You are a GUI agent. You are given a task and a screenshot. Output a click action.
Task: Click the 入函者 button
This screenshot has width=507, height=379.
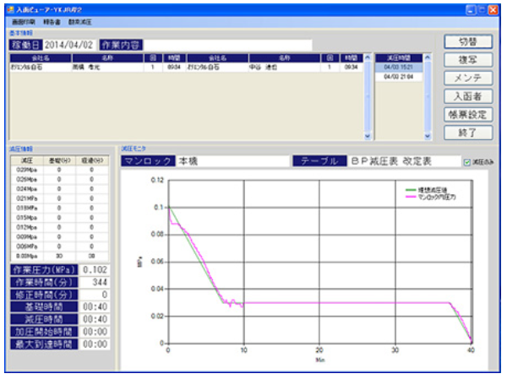point(467,96)
